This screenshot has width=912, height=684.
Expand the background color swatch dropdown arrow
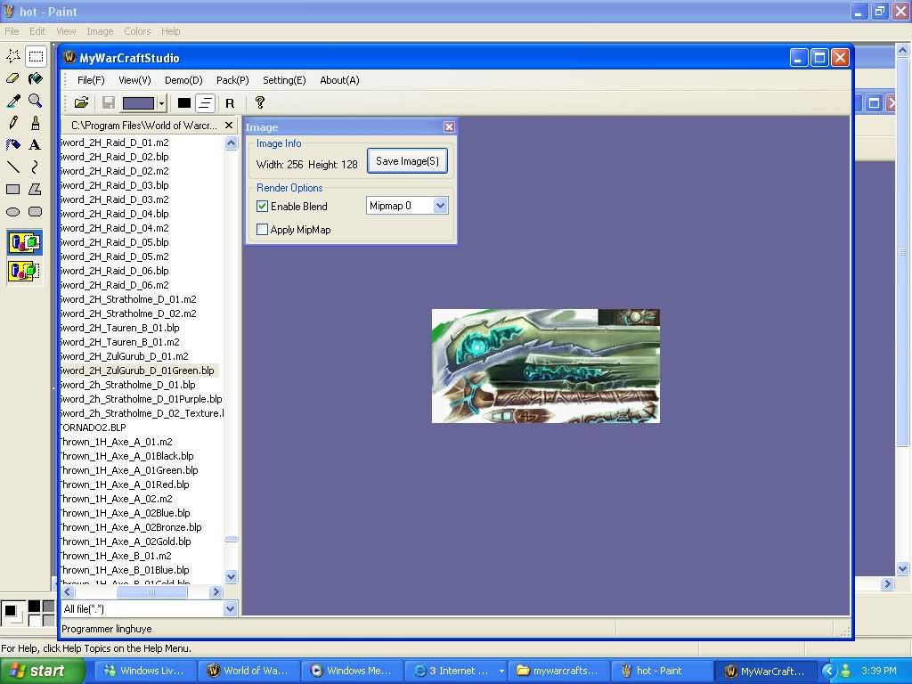pyautogui.click(x=162, y=103)
